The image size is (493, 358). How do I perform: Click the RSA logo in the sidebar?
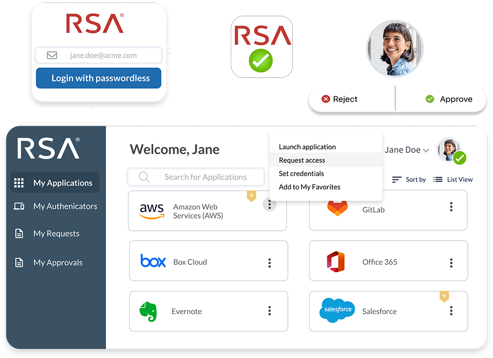[x=48, y=148]
